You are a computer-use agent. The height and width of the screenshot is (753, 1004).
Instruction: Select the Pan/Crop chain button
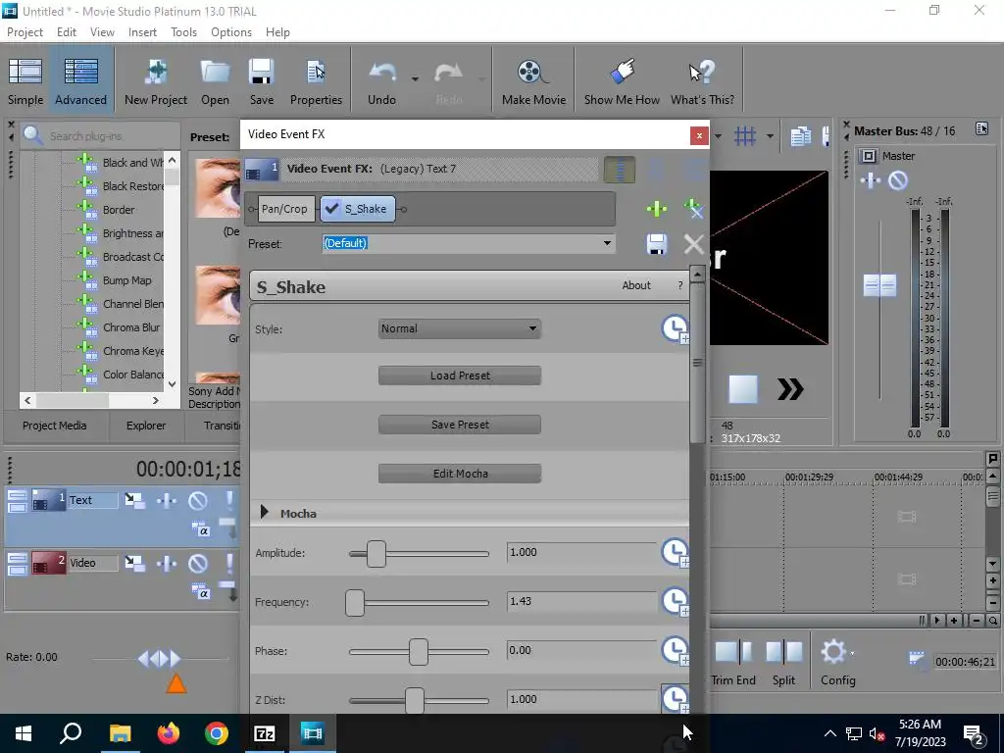pos(284,209)
